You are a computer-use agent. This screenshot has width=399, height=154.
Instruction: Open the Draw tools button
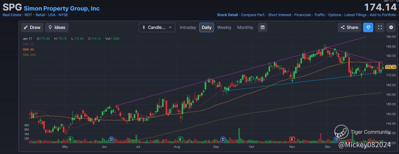point(32,27)
